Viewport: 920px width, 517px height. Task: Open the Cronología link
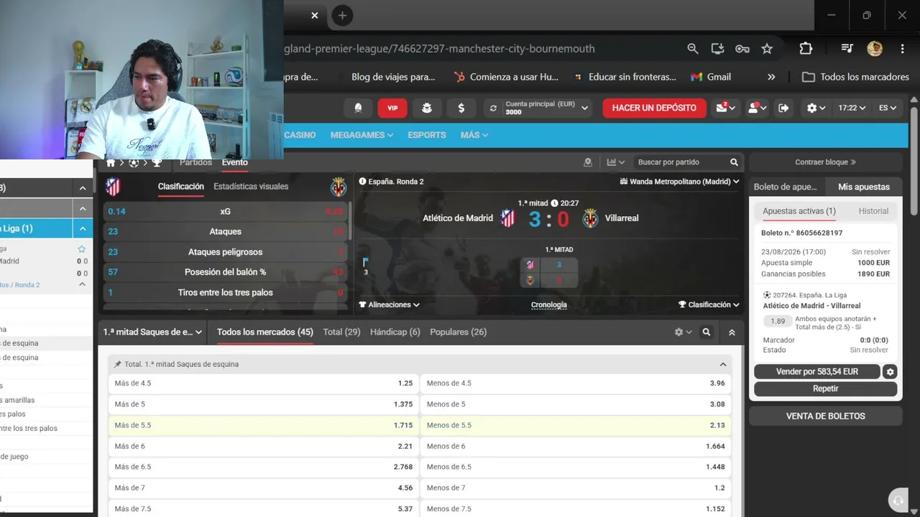(x=548, y=305)
